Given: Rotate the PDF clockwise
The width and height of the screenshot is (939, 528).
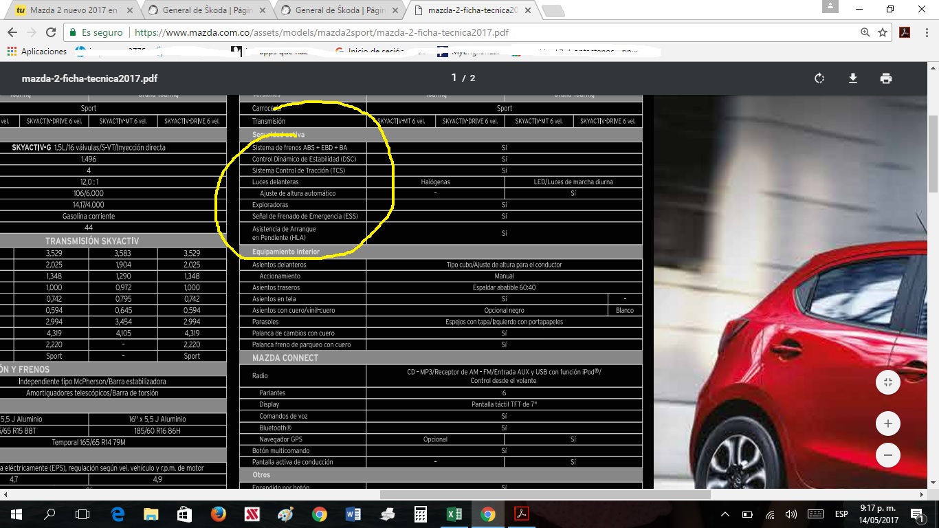Looking at the screenshot, I should [x=819, y=78].
